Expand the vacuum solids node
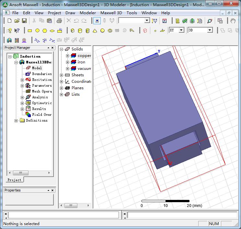This screenshot has height=229, width=241. [67, 69]
